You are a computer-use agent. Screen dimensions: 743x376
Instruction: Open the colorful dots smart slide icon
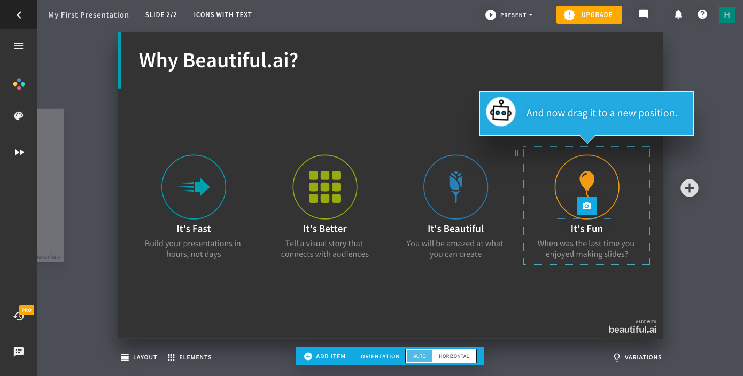(19, 84)
